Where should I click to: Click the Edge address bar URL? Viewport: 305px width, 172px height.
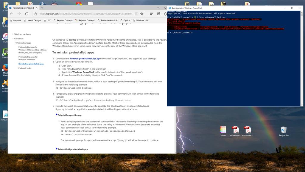coord(86,14)
